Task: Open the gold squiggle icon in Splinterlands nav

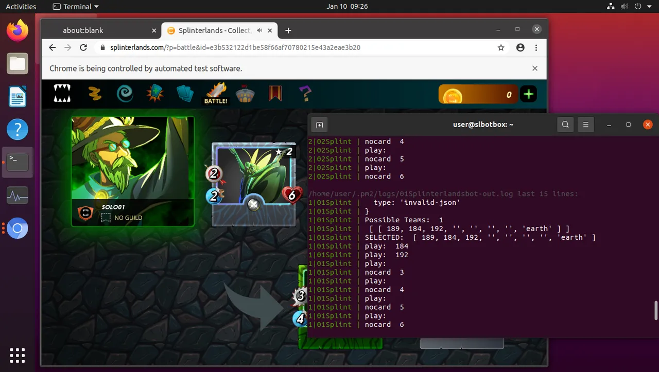Action: pos(94,94)
